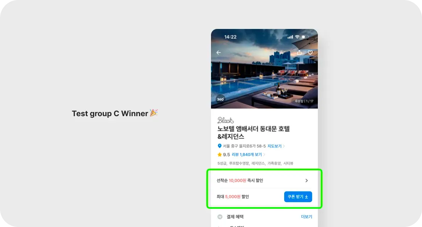Viewport: 422px width, 227px height.
Task: Click the Black brand logo
Action: click(x=225, y=120)
